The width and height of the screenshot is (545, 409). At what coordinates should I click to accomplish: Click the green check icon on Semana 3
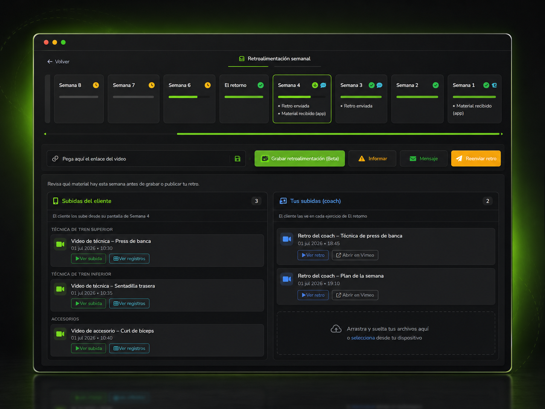click(x=371, y=85)
